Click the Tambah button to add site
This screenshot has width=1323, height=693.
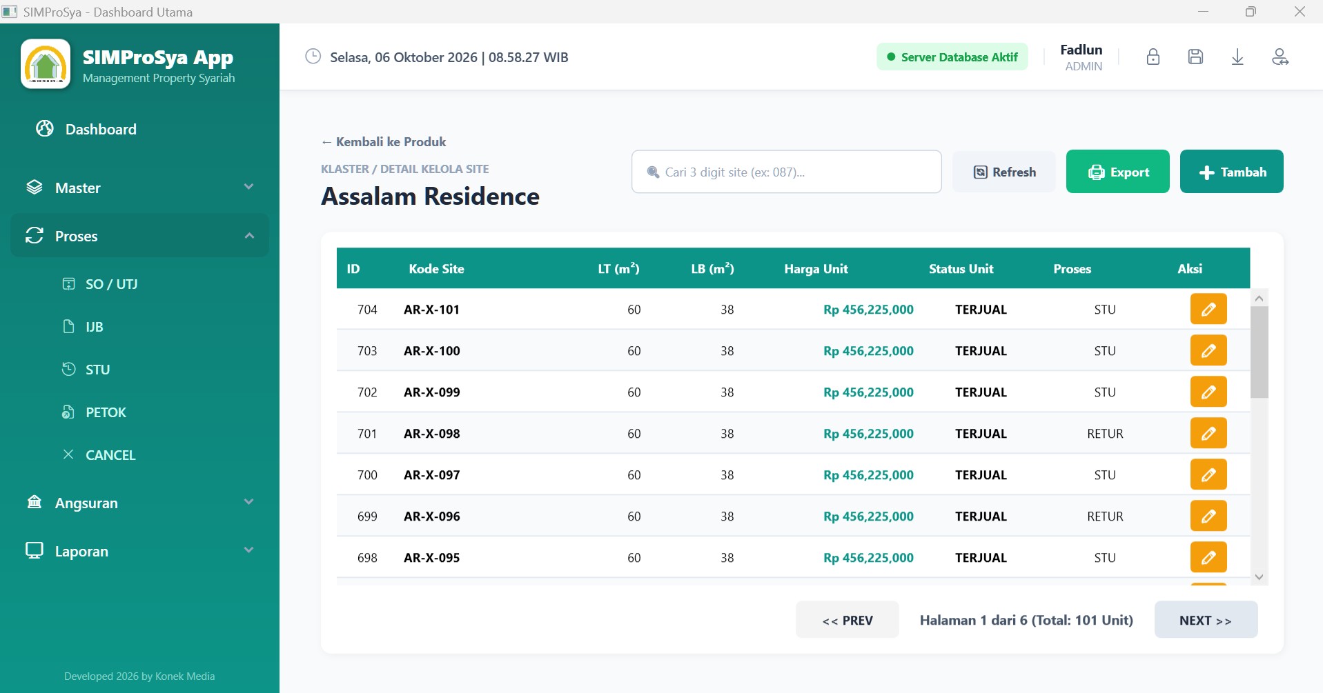[x=1232, y=172]
